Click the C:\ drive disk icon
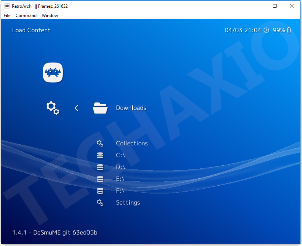Viewport: 302px width, 246px height. 100,155
